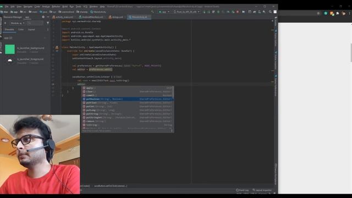
Task: Open the user avatar icon in toolbar
Action: 275,12
